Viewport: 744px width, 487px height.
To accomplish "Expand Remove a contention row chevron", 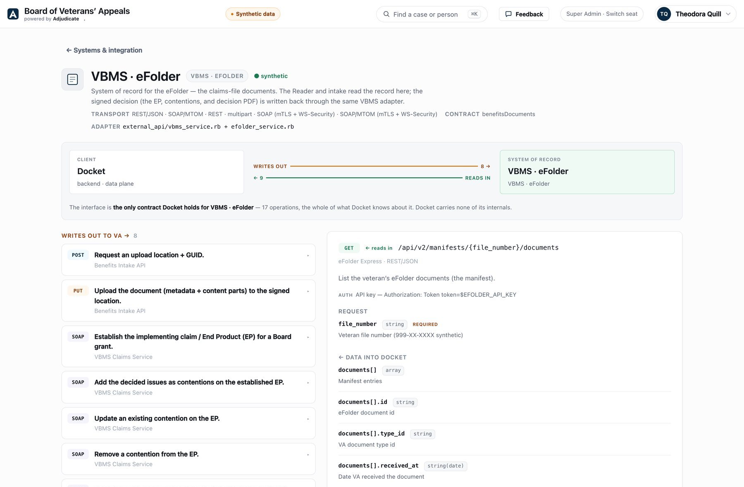I will [308, 455].
